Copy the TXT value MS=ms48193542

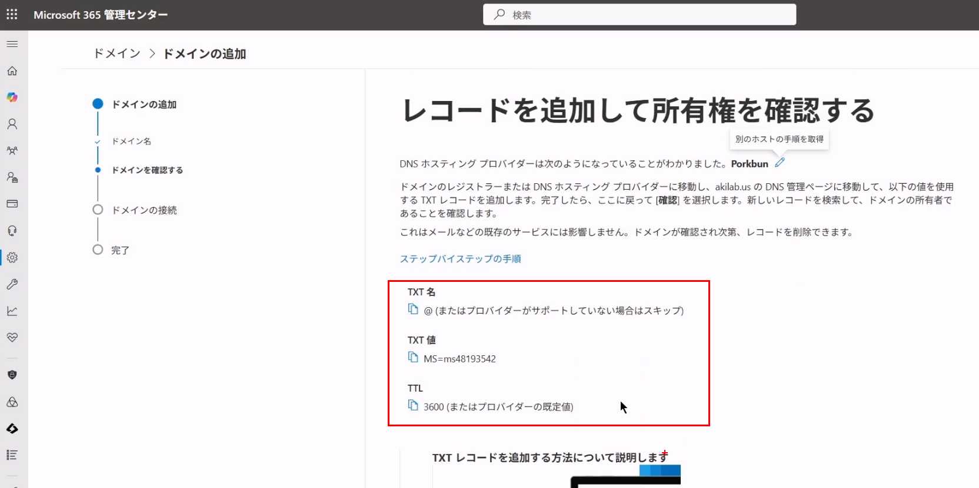point(413,357)
